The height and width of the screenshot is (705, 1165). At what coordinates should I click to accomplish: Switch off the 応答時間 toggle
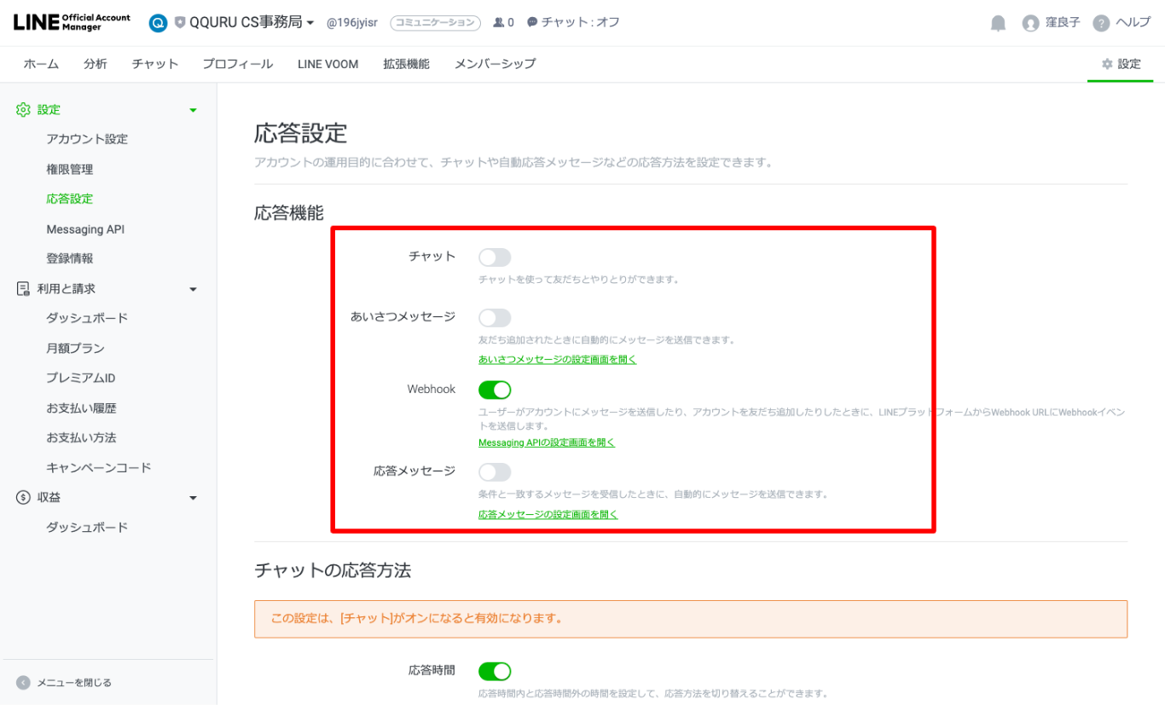pos(495,671)
